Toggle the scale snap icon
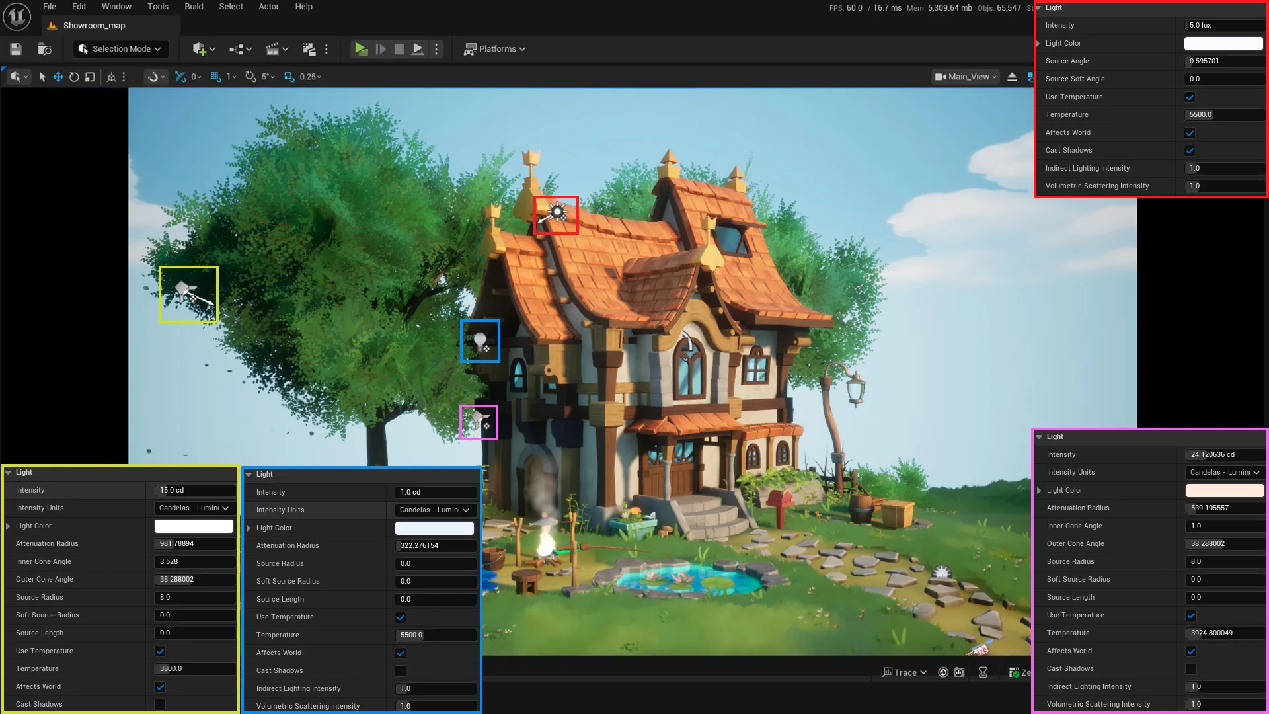 (289, 77)
